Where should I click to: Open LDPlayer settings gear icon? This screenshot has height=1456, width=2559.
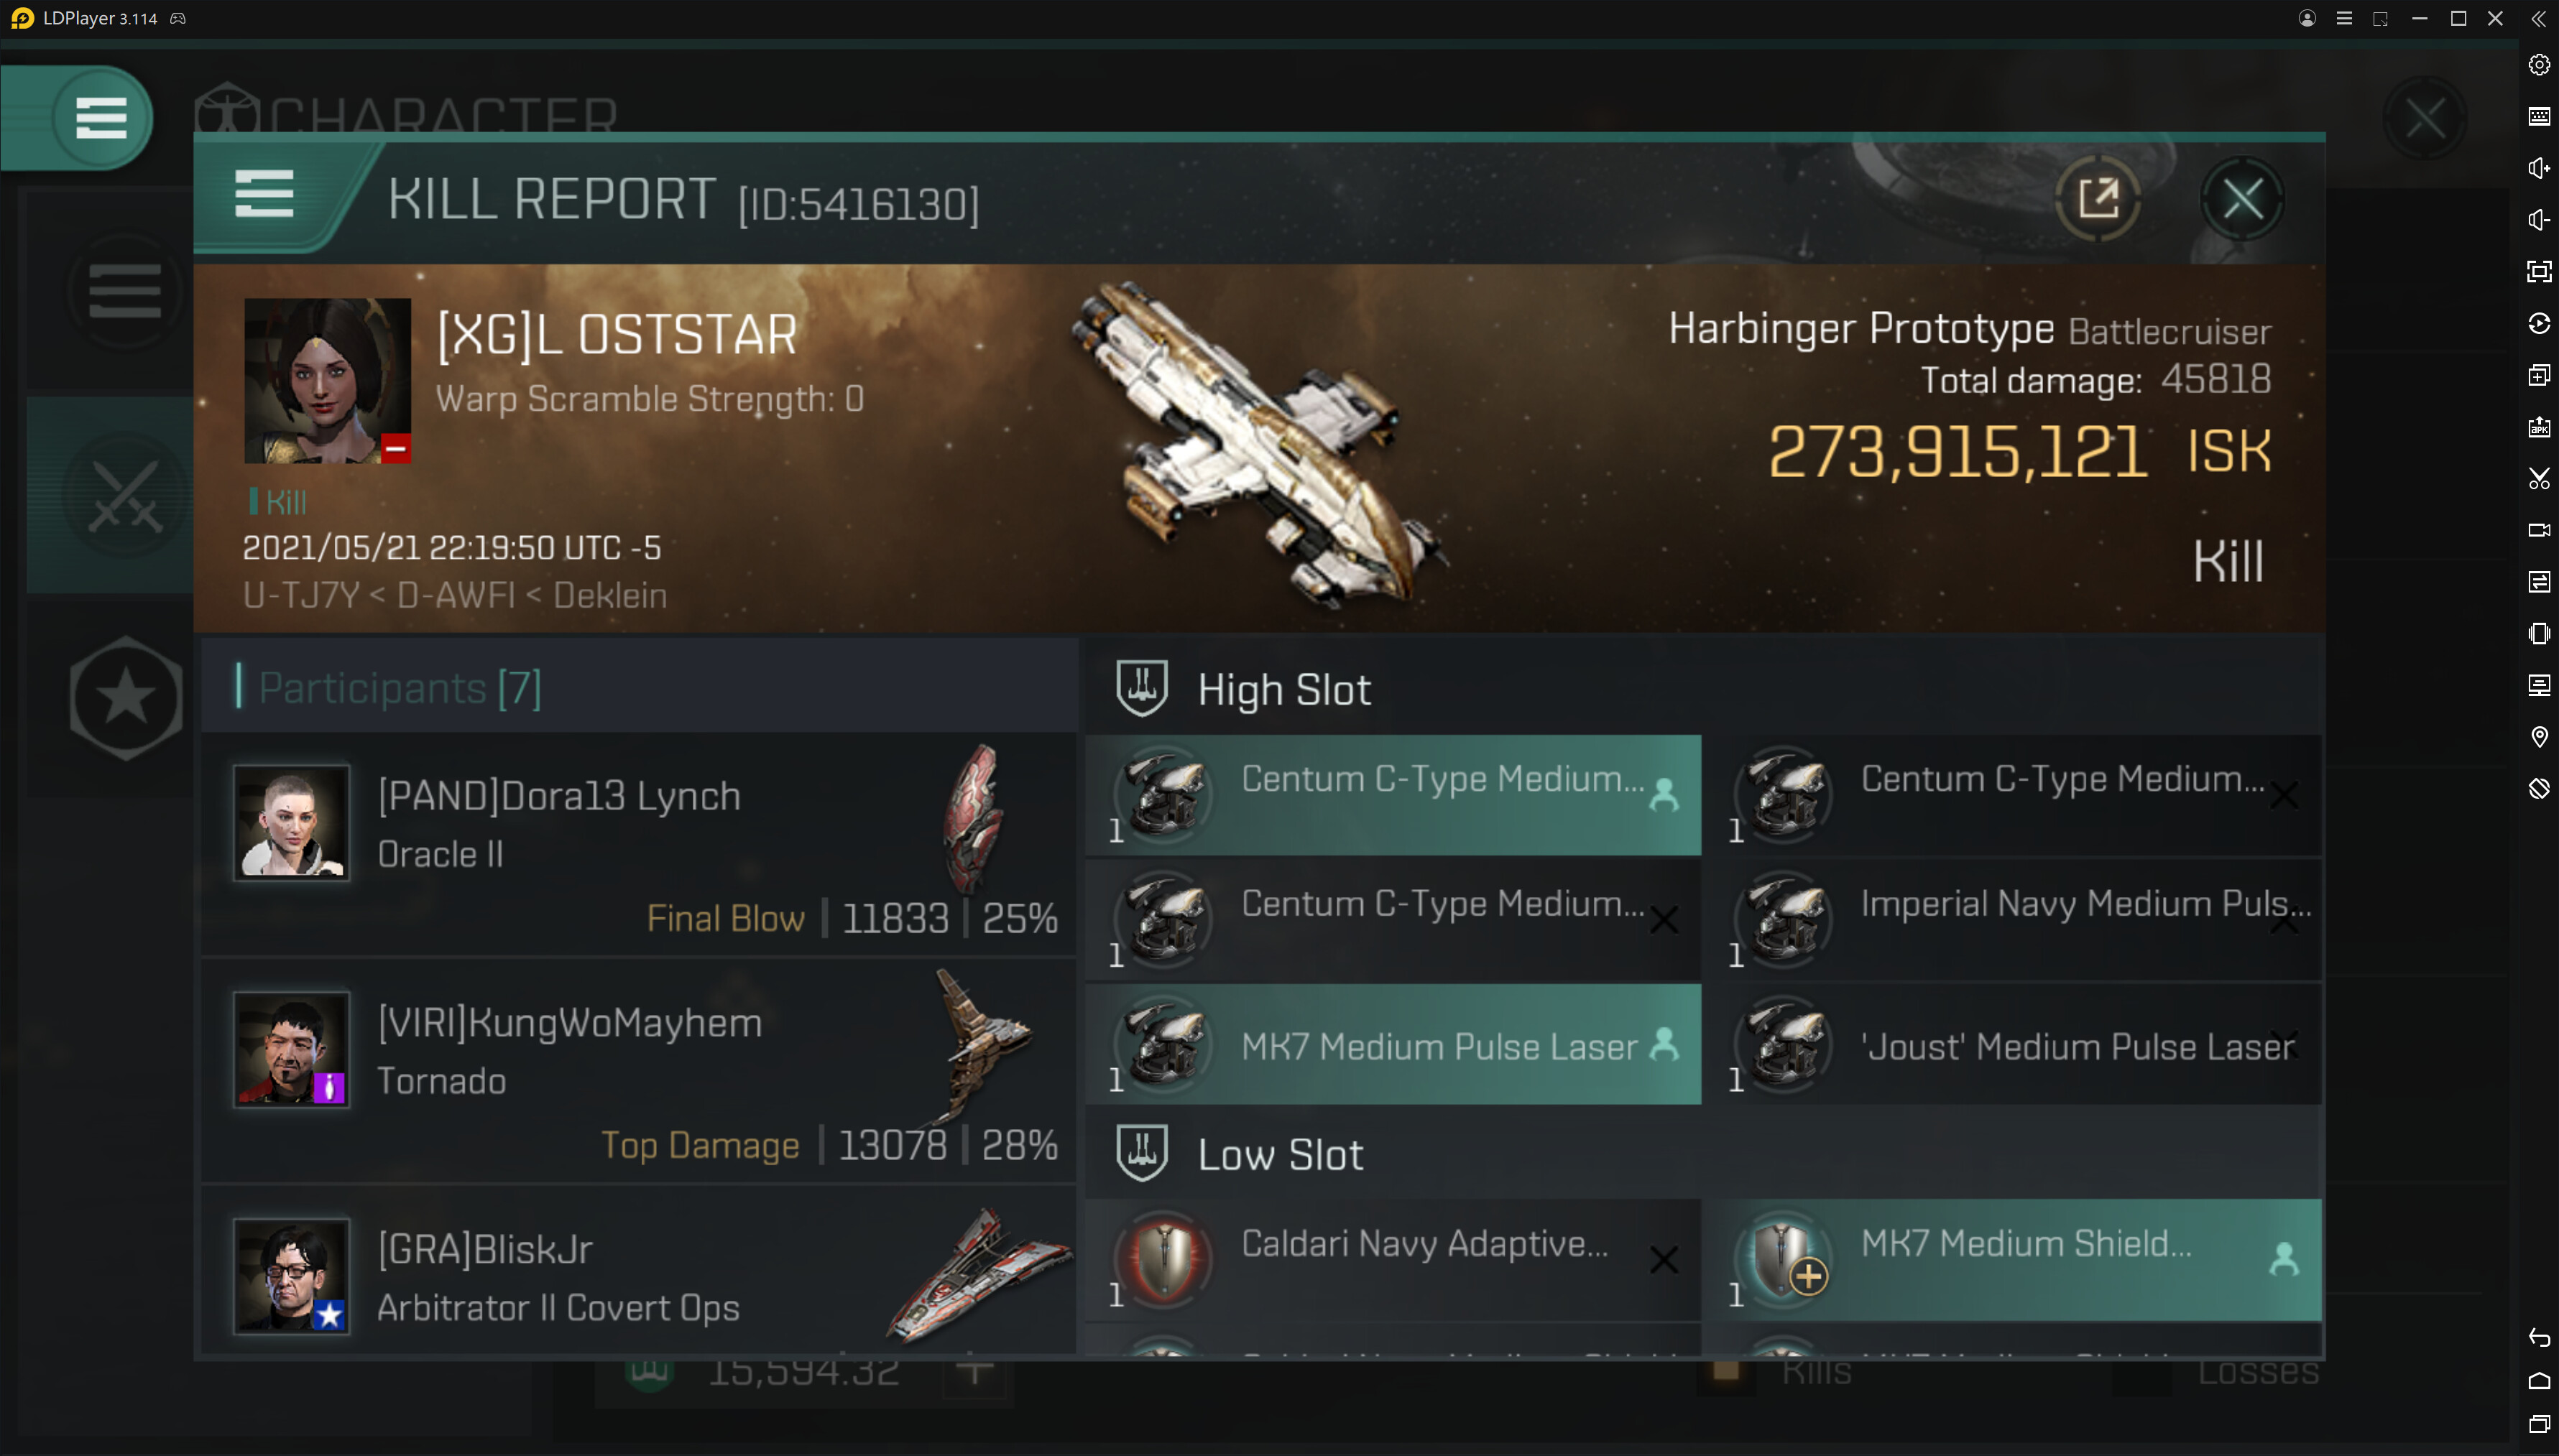point(2539,65)
